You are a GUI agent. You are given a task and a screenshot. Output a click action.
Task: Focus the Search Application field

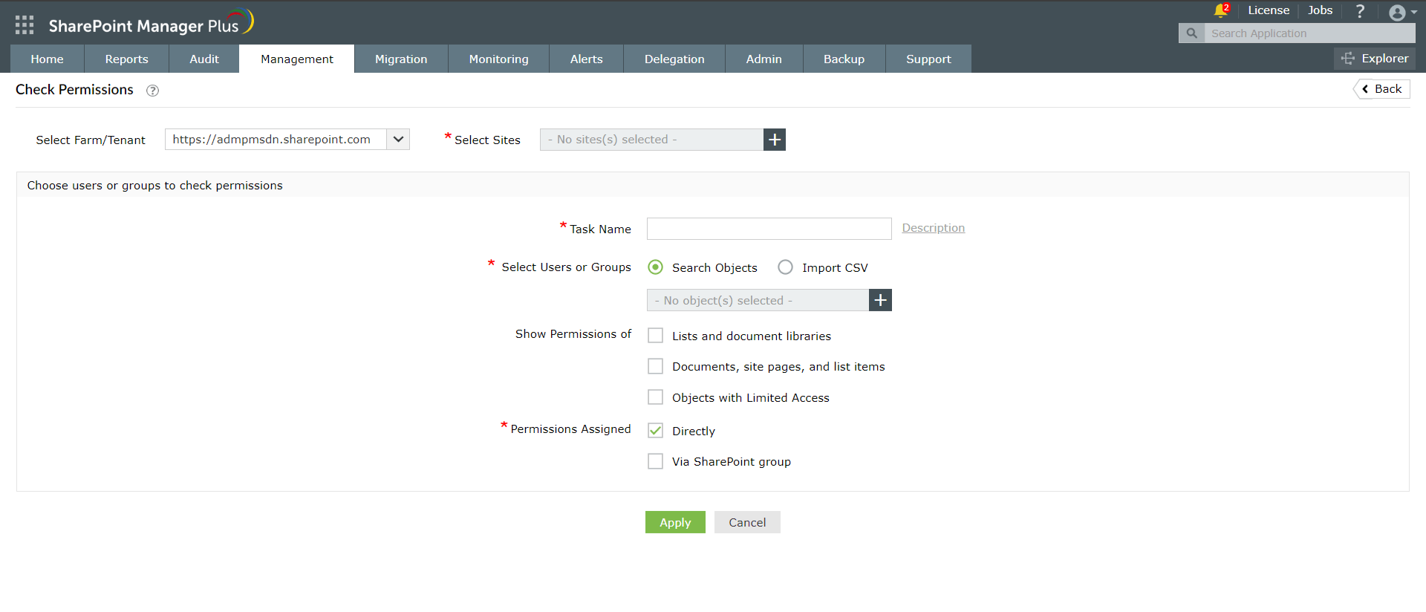(1310, 33)
